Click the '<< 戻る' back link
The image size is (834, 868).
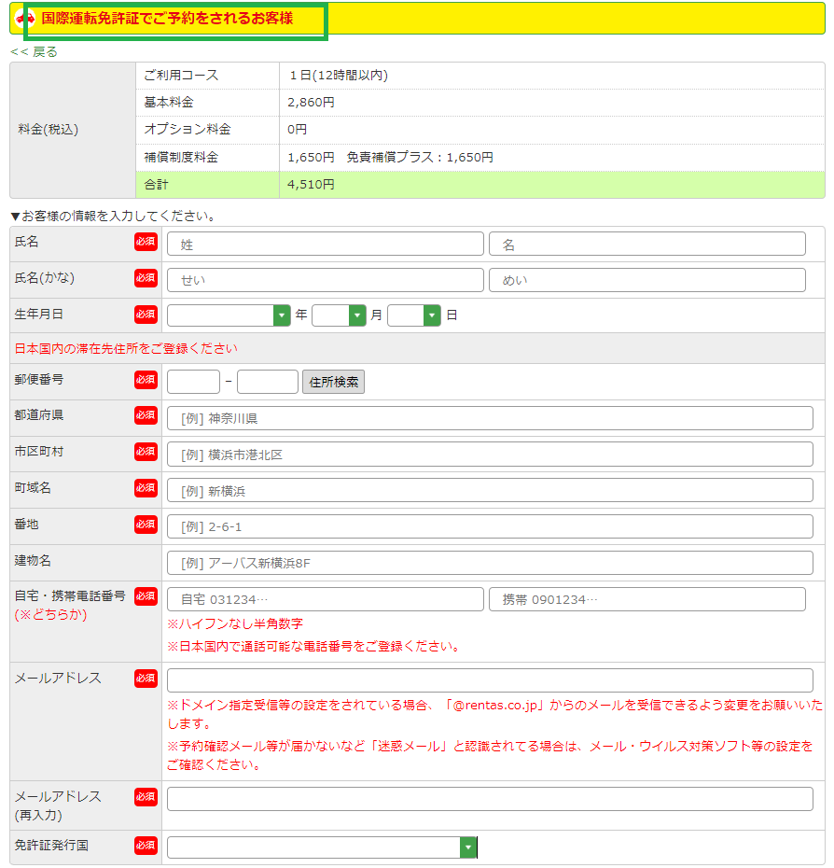pyautogui.click(x=34, y=52)
